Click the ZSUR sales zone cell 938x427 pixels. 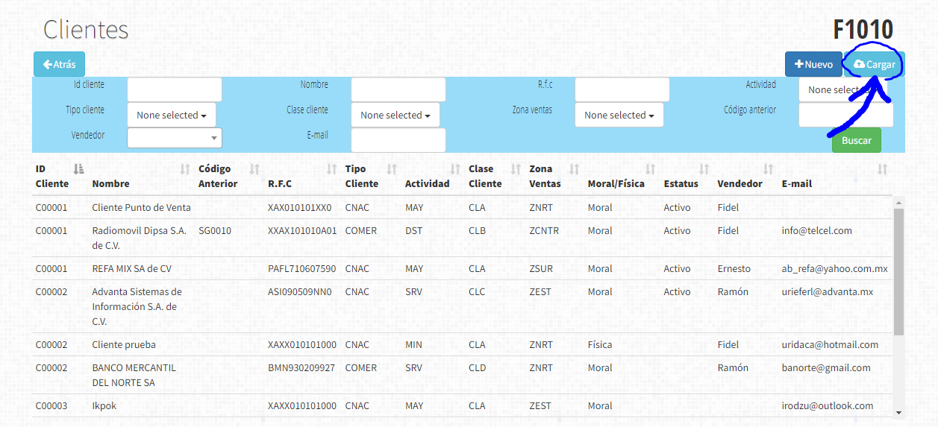point(542,268)
